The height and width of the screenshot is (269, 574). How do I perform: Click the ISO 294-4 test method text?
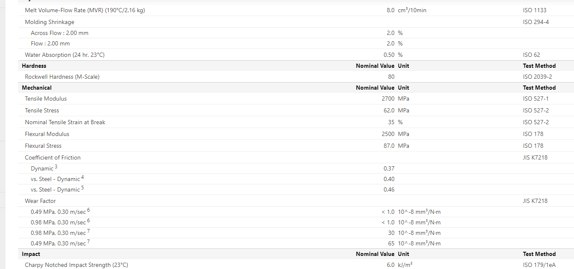[x=536, y=22]
